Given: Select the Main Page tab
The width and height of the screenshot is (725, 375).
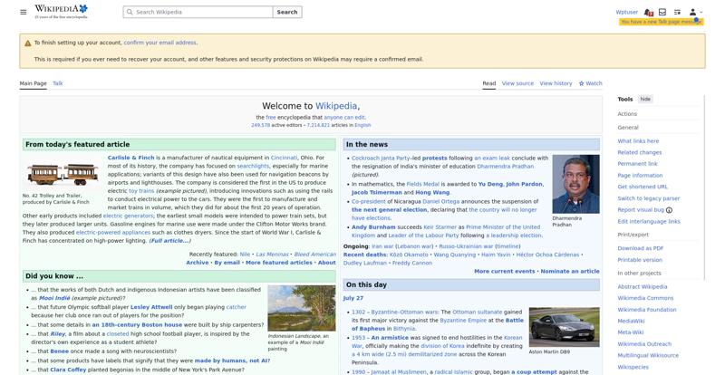Looking at the screenshot, I should point(33,83).
